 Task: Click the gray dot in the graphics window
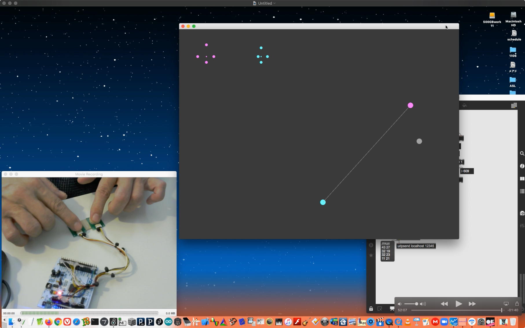pyautogui.click(x=419, y=141)
